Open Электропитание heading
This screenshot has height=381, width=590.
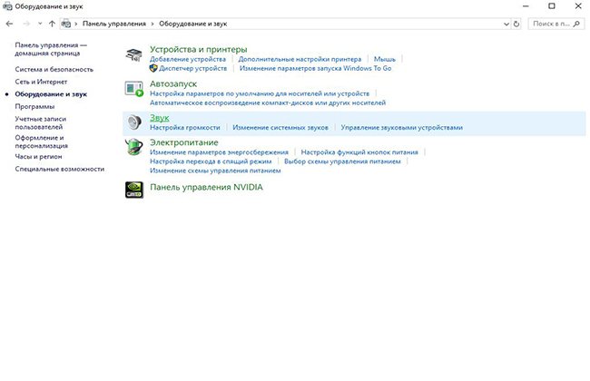click(x=183, y=142)
